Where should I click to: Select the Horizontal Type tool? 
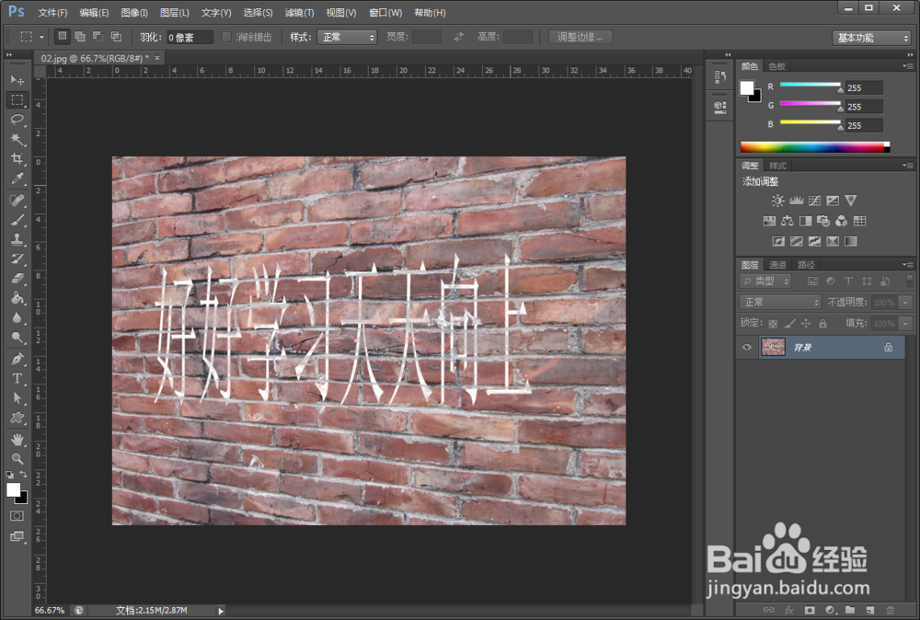17,378
